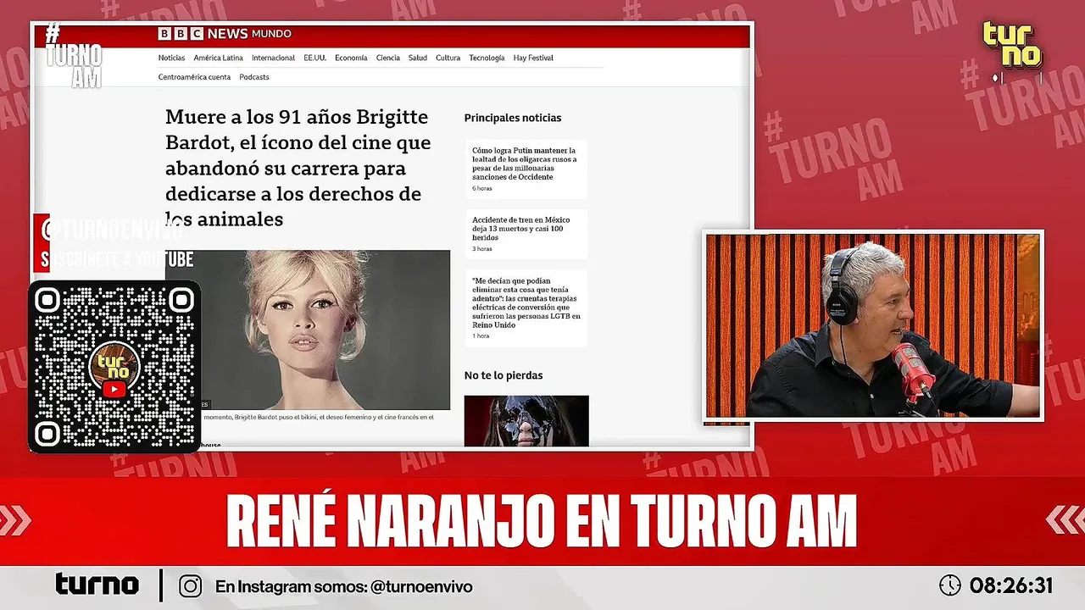Select the Internacional menu item
1085x610 pixels.
point(273,58)
